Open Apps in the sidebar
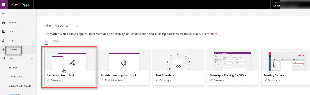This screenshot has height=95, width=310. pyautogui.click(x=12, y=41)
